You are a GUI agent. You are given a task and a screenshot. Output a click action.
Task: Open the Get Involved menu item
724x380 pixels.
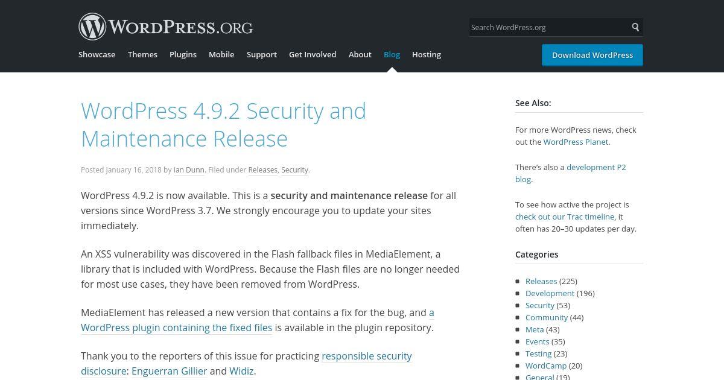313,54
